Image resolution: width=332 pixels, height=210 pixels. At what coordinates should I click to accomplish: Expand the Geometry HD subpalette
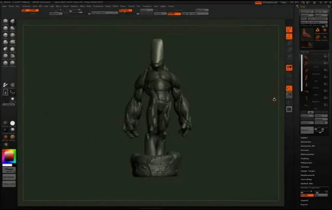(x=308, y=146)
